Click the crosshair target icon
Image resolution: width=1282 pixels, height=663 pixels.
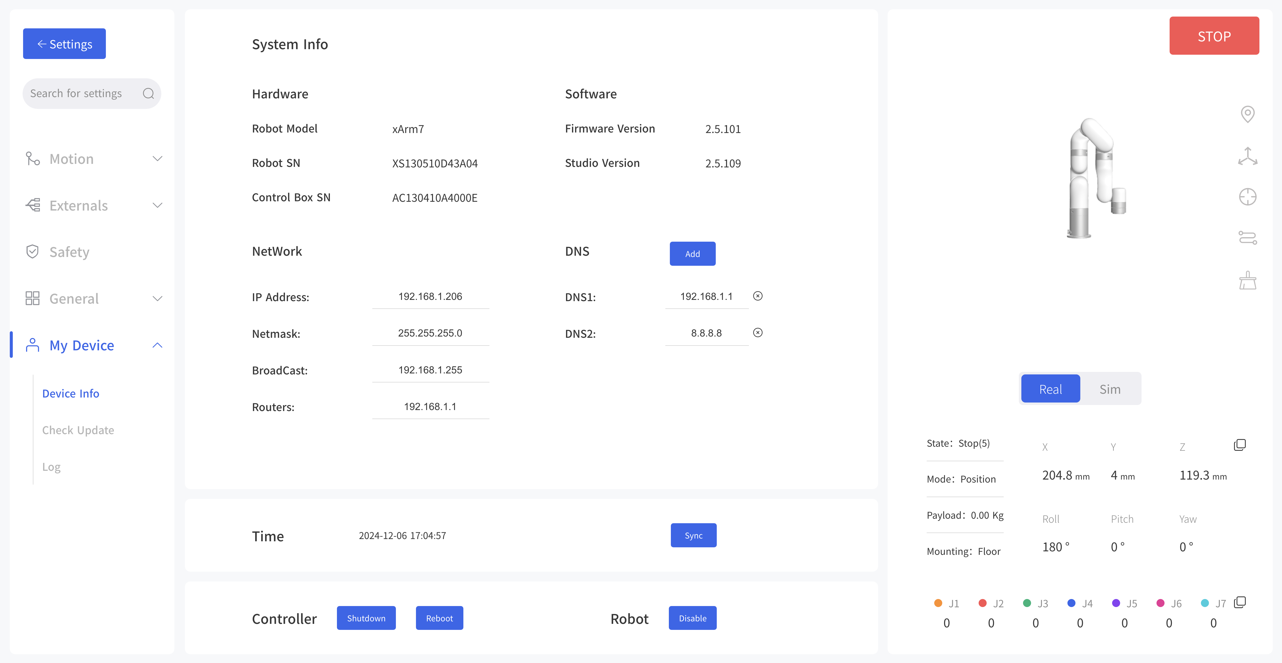coord(1248,196)
